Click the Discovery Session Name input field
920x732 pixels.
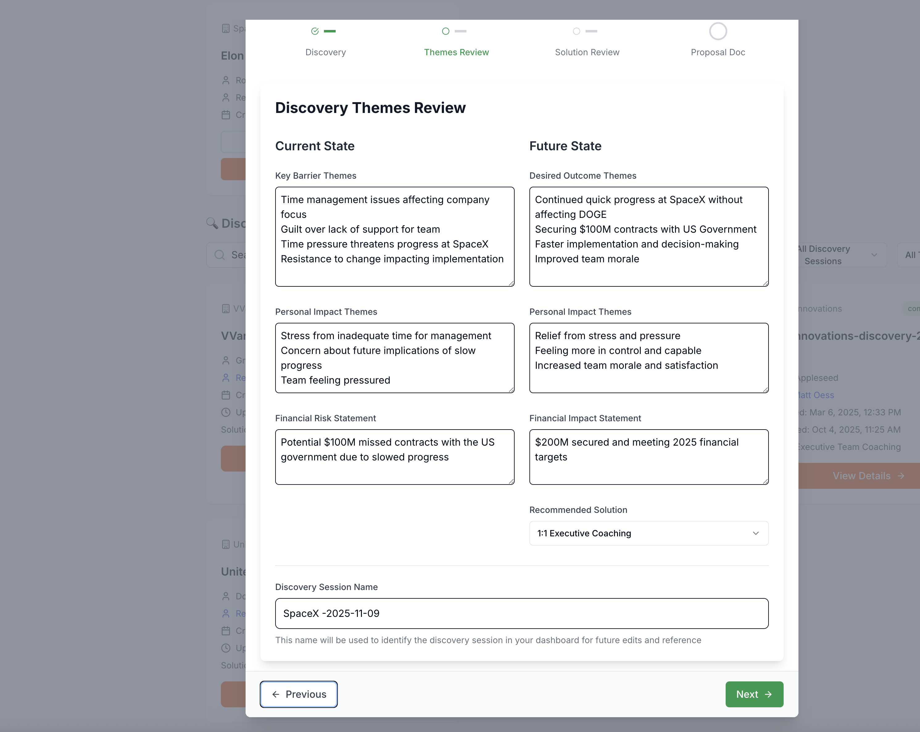[521, 613]
